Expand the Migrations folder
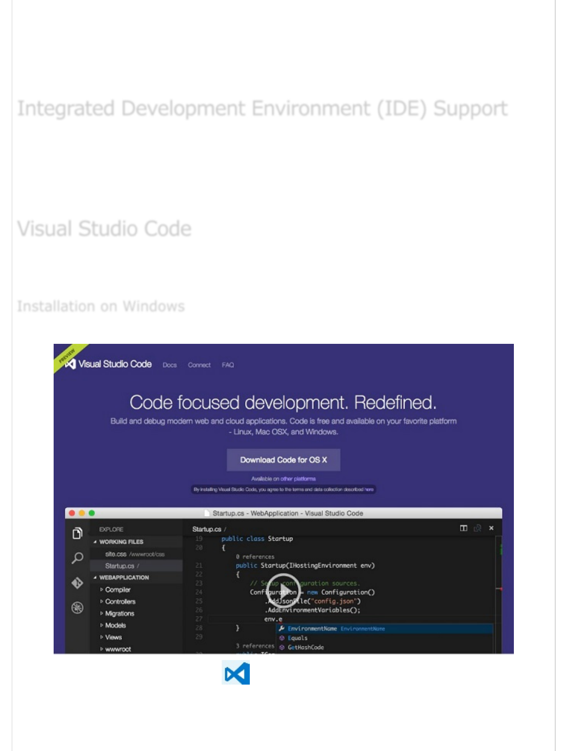 117,613
